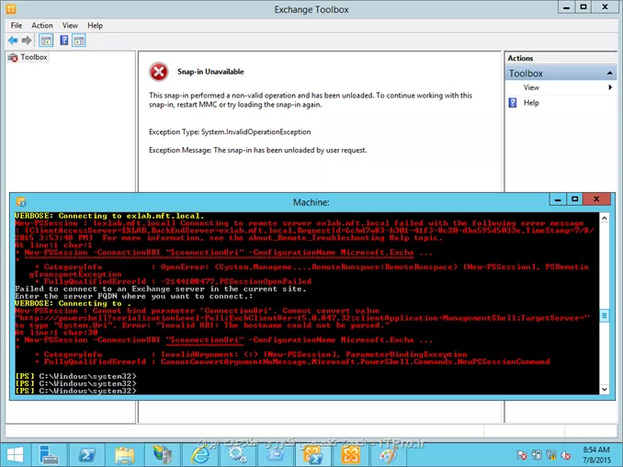Click the Exception Message text line

(258, 150)
